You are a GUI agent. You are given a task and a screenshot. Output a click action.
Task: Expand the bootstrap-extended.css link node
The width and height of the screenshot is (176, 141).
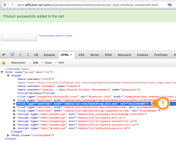14,107
